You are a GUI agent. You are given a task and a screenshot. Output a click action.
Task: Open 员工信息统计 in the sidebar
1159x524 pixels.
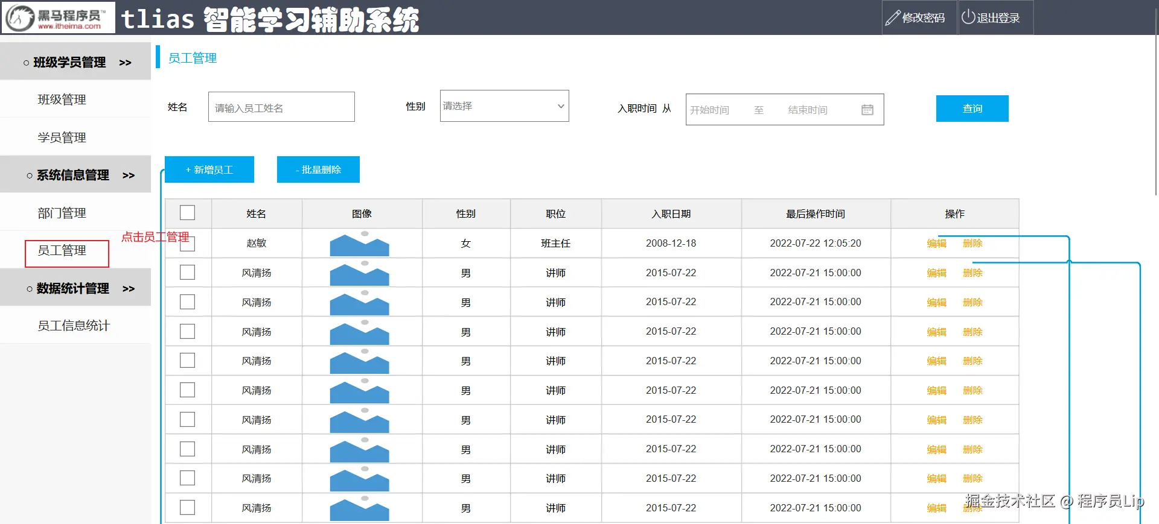(x=74, y=326)
